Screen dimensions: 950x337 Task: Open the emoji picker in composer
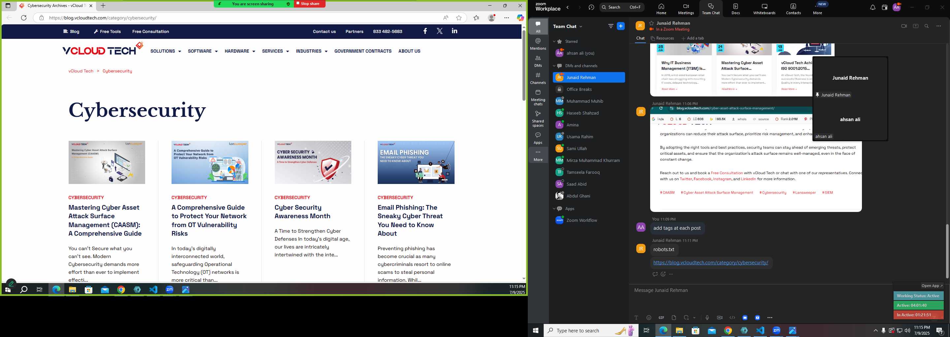(x=649, y=318)
